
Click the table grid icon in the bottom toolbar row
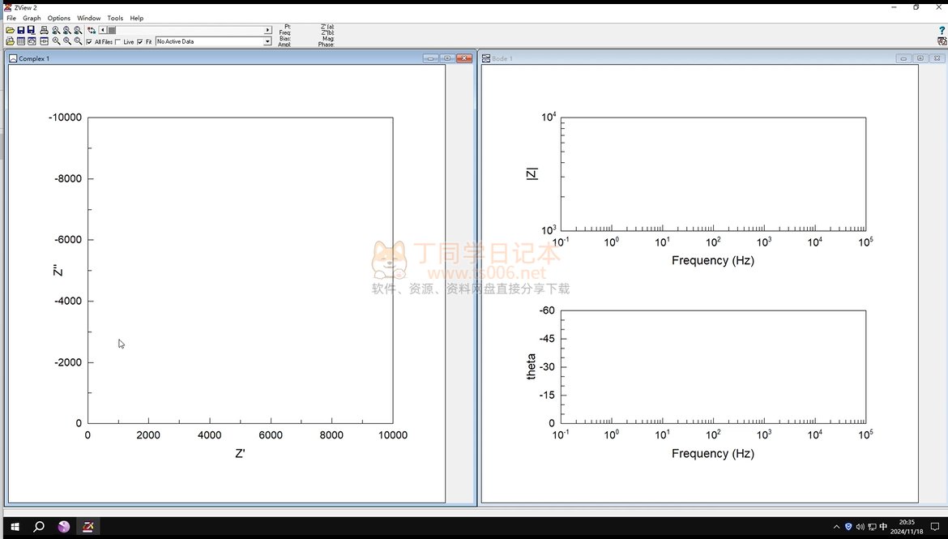click(x=21, y=41)
